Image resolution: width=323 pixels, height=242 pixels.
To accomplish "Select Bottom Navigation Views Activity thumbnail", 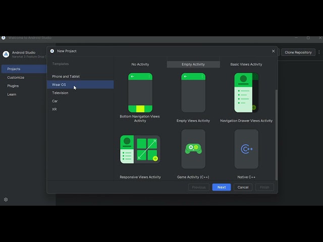I will (x=140, y=93).
